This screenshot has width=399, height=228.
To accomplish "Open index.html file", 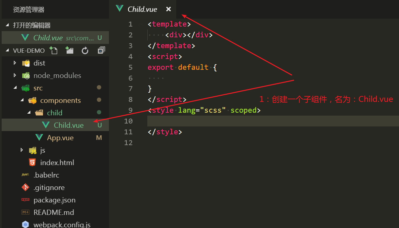I will pyautogui.click(x=55, y=162).
